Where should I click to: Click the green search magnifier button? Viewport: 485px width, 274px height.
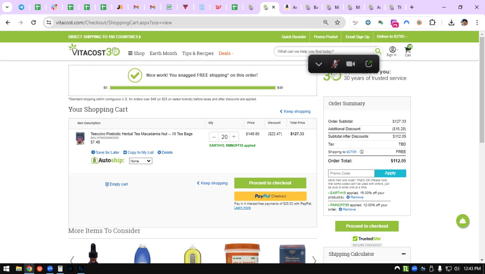pos(378,51)
